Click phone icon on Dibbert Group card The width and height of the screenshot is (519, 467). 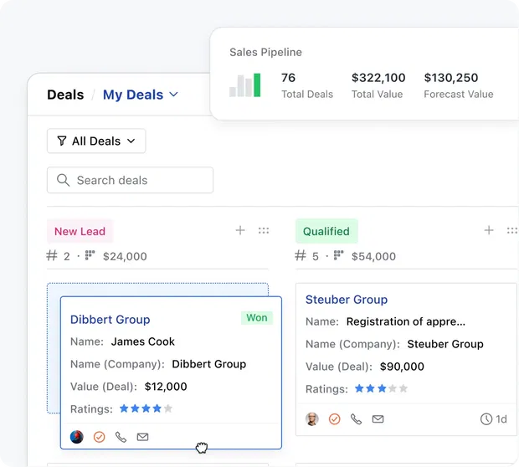121,437
